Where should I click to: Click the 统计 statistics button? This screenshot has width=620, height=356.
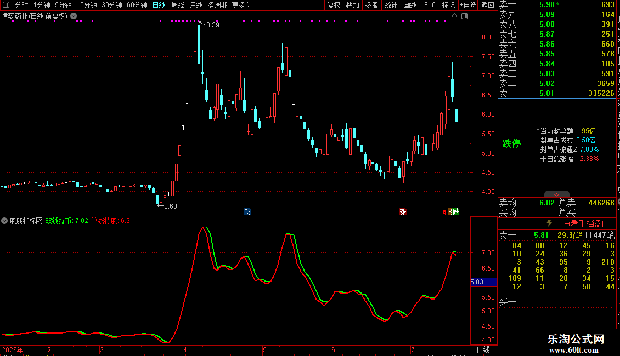point(391,5)
